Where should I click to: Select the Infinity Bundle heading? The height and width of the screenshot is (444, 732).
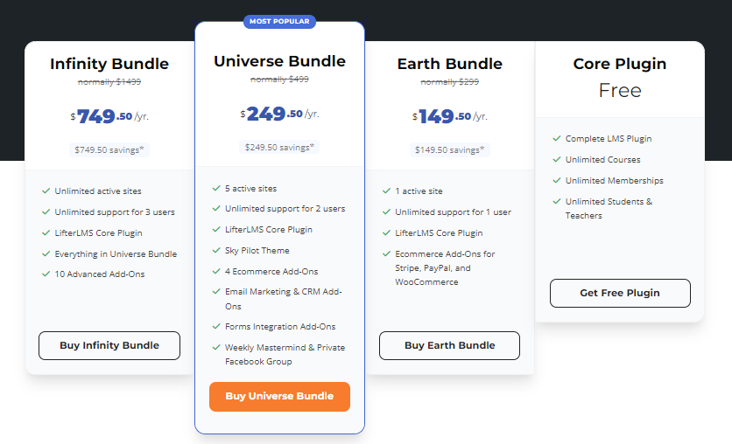click(x=109, y=64)
